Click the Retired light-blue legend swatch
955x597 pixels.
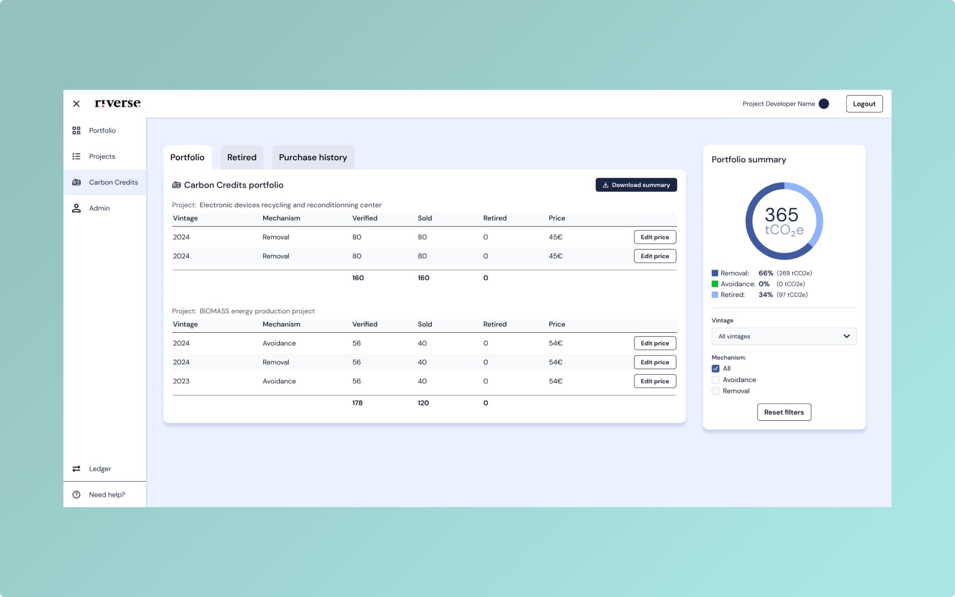click(715, 295)
